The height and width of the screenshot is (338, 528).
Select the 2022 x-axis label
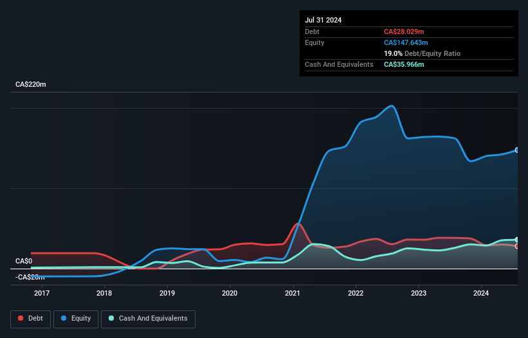356,293
